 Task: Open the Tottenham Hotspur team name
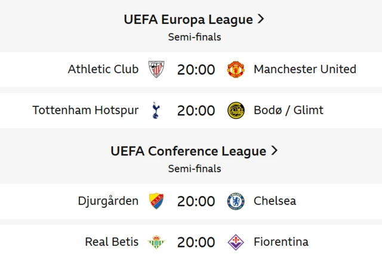pos(85,110)
